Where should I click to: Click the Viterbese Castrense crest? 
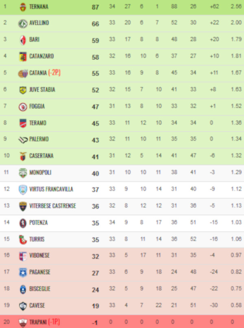tap(23, 206)
